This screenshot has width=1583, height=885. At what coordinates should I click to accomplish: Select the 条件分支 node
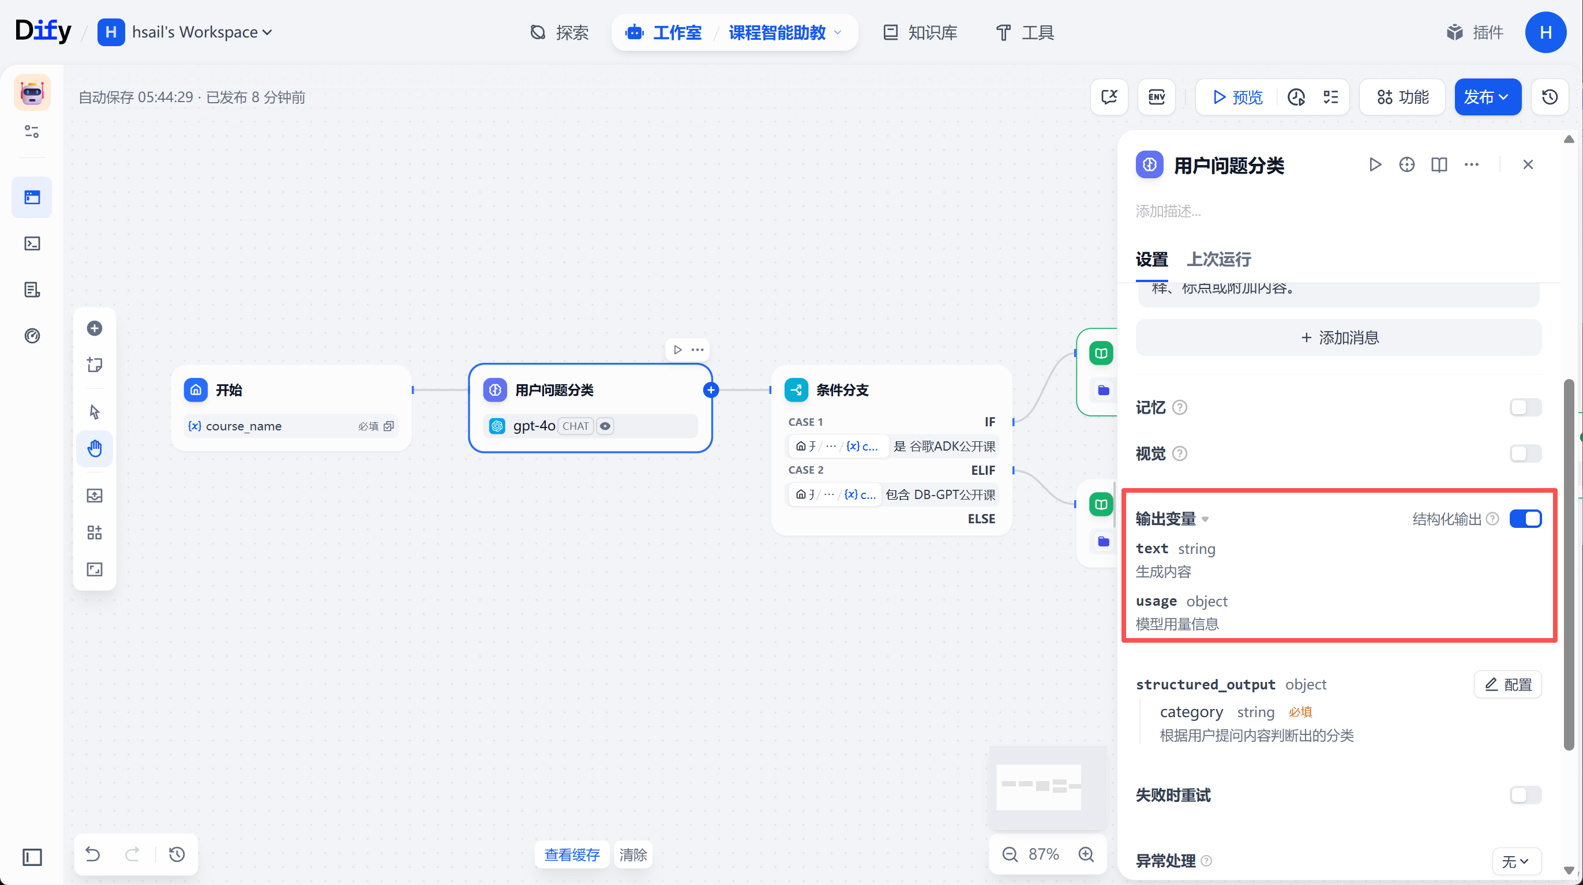[891, 450]
